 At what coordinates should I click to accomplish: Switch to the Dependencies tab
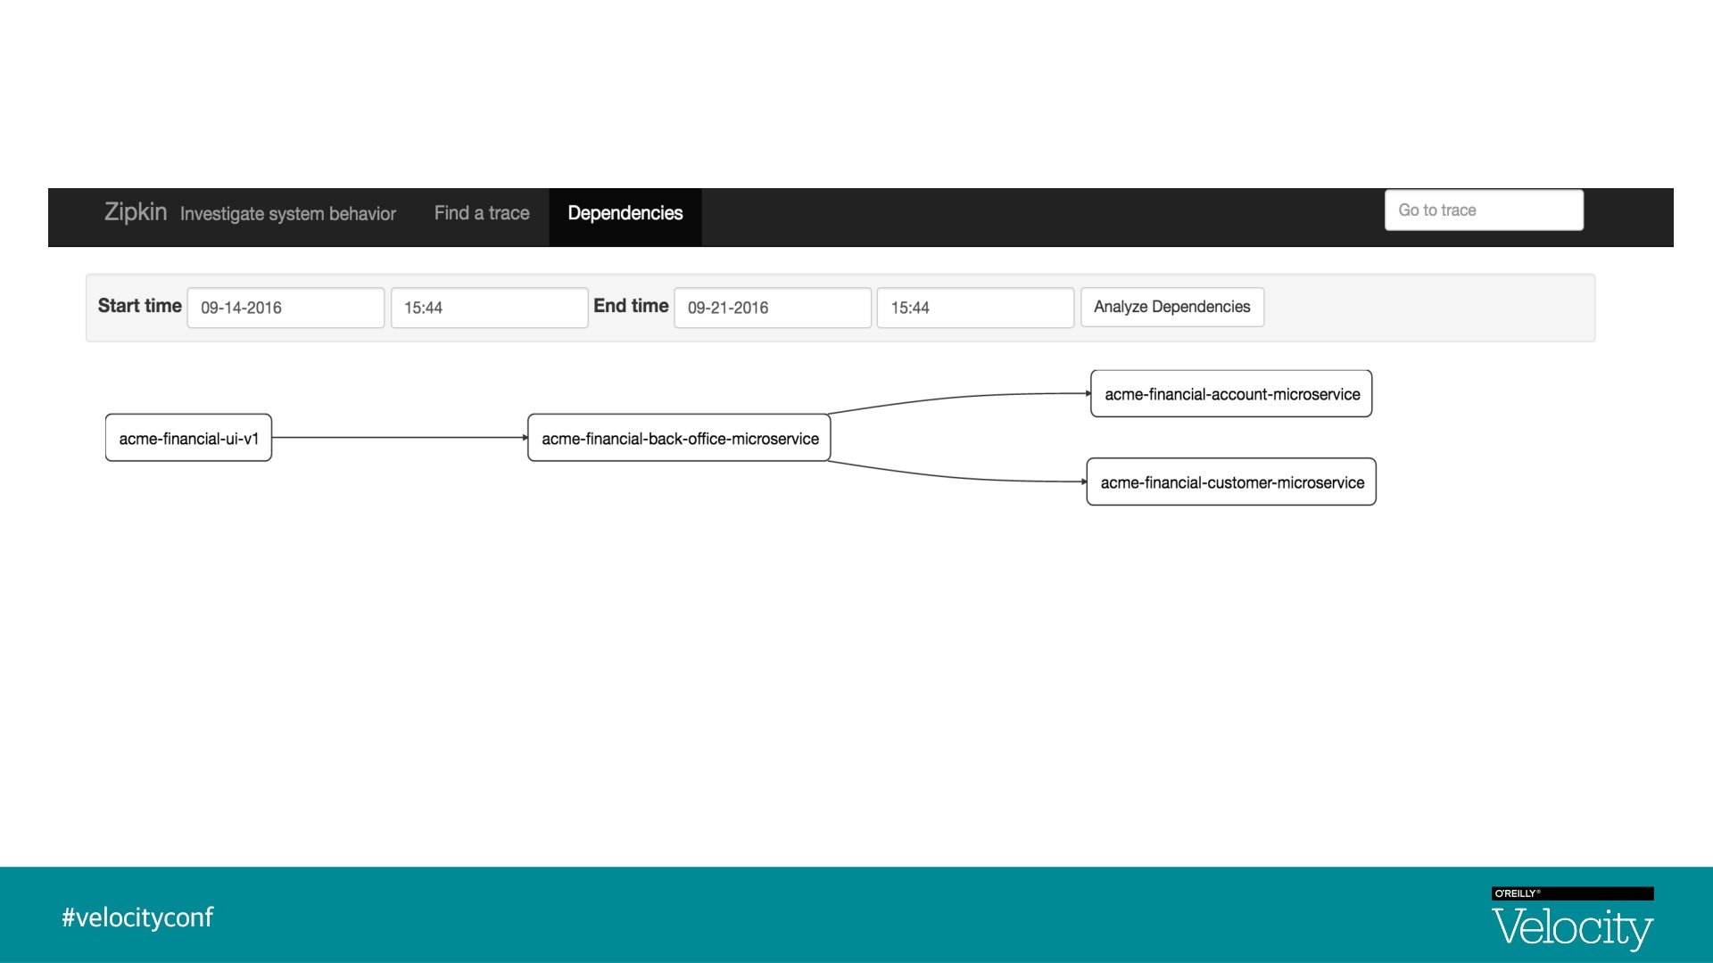click(625, 213)
